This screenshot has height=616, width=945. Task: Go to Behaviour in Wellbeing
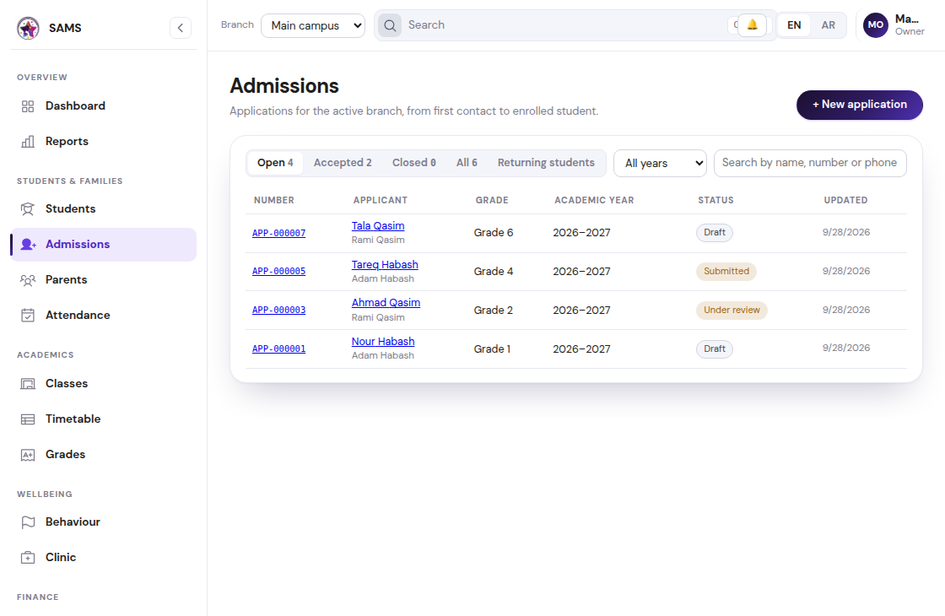point(103,522)
